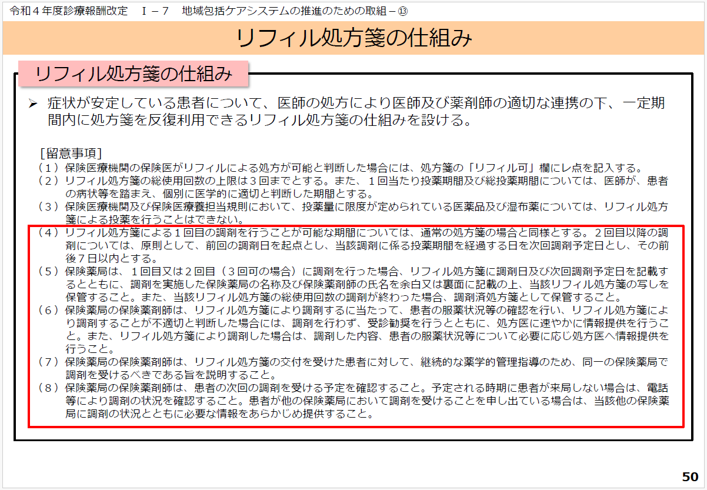This screenshot has height=490, width=707.
Task: Click the line starting 局に調剤の状況とともに必要な情報
Action: coord(220,414)
